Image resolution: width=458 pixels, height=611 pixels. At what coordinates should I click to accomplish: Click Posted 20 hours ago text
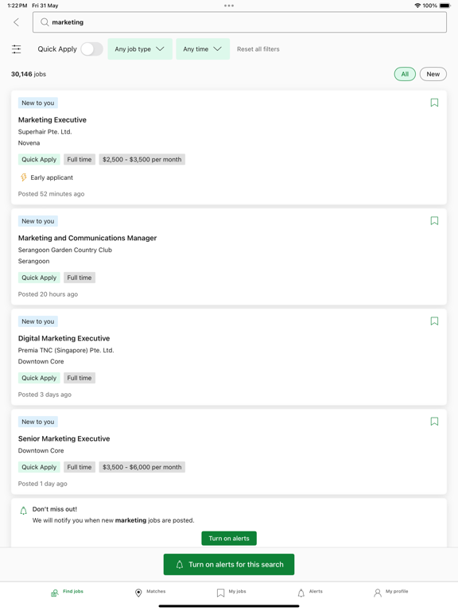point(48,294)
